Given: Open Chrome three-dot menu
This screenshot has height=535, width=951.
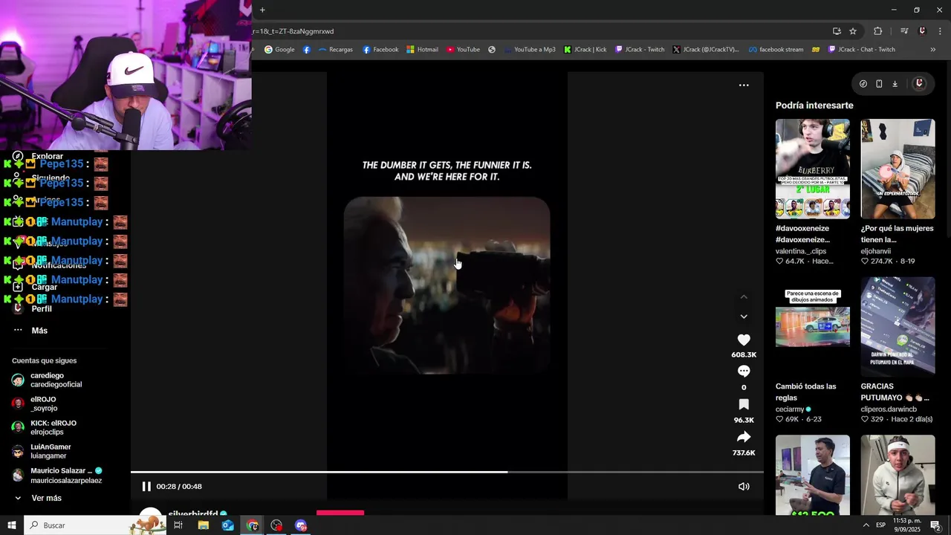Looking at the screenshot, I should pos(941,31).
